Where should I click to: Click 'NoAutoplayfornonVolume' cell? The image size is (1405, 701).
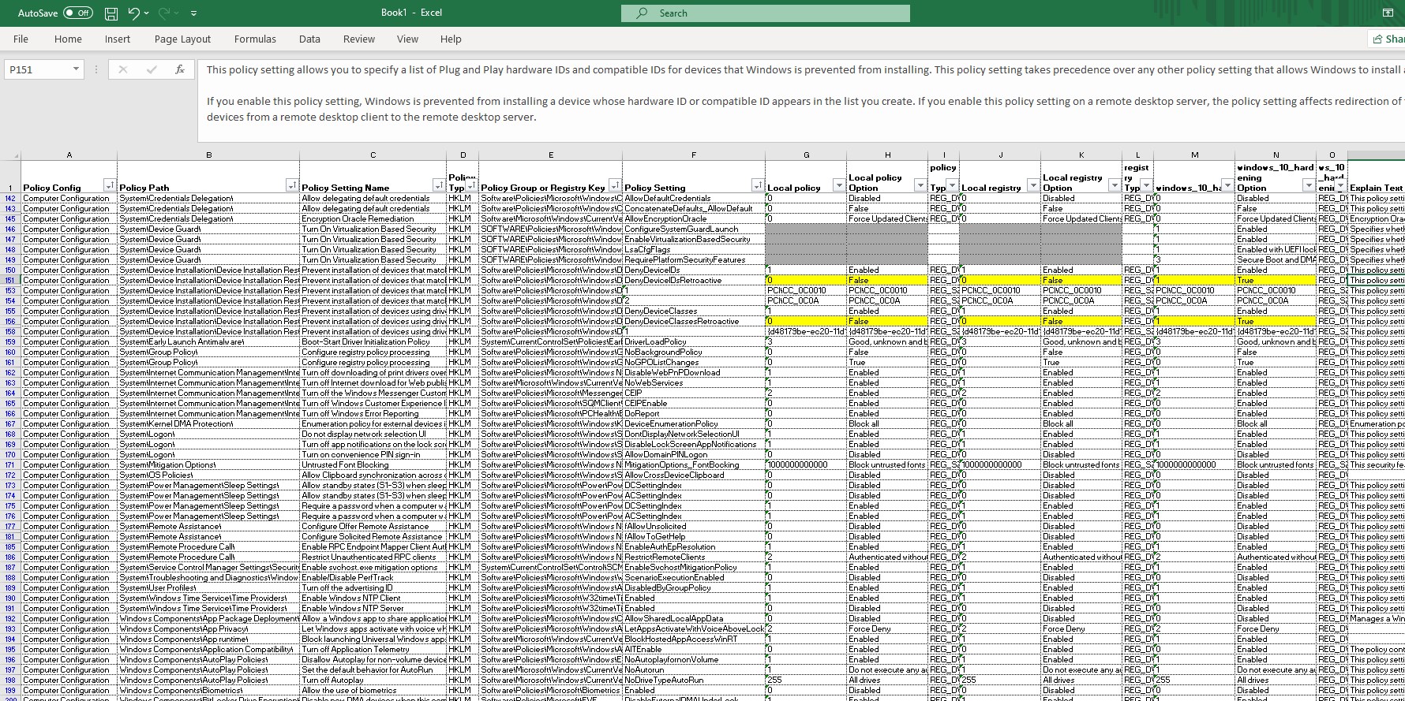coord(694,659)
